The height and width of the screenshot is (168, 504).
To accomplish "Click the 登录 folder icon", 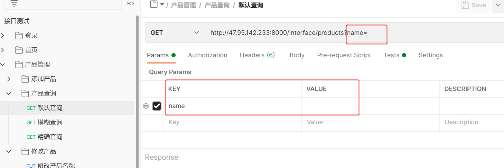I will pos(19,36).
